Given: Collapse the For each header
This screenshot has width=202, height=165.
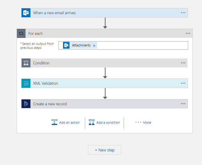Looking at the screenshot, I should pyautogui.click(x=105, y=34).
